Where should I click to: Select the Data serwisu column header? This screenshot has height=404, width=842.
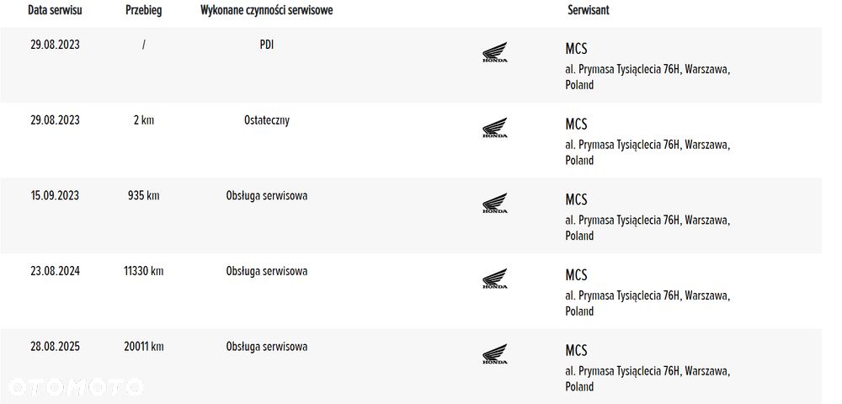click(x=55, y=10)
